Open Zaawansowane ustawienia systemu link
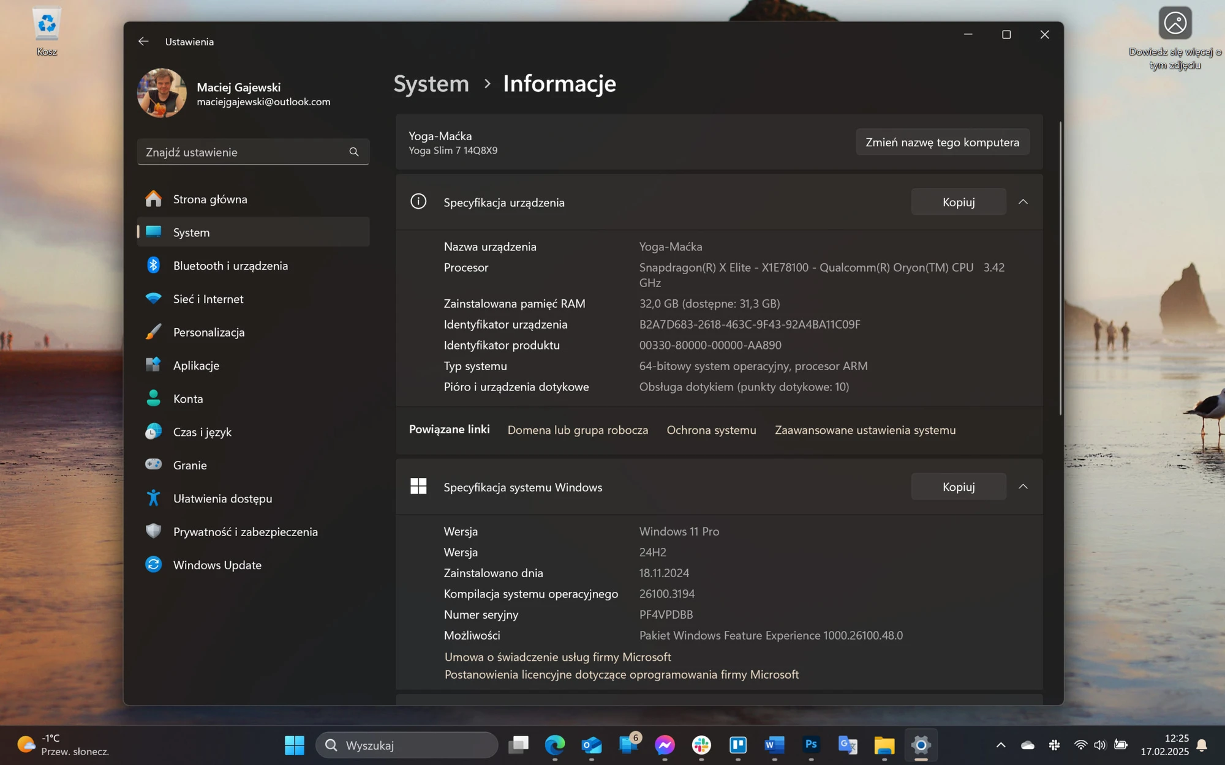The image size is (1225, 765). pos(865,430)
